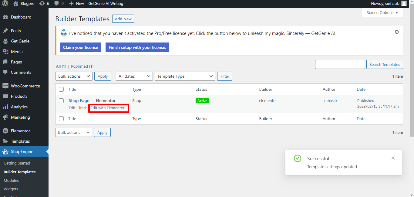The width and height of the screenshot is (414, 197).
Task: Open Modules submenu item
Action: click(11, 180)
